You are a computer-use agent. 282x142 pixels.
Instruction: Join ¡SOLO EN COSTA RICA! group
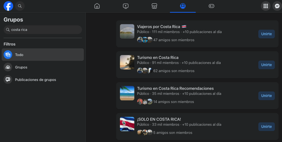tap(267, 127)
